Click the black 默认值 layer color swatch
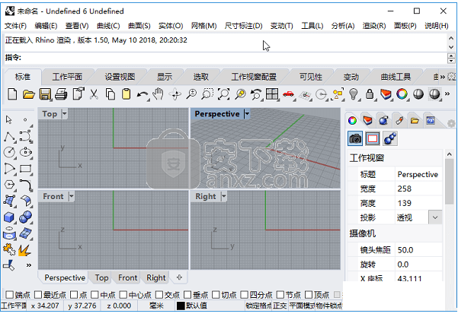Image resolution: width=458 pixels, height=320 pixels. (x=181, y=306)
